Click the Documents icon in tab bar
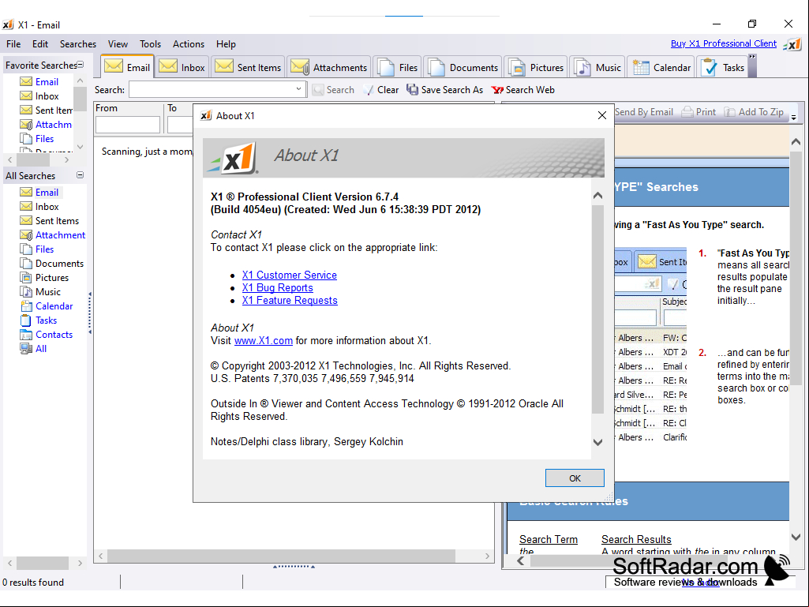This screenshot has width=809, height=607. coord(436,67)
